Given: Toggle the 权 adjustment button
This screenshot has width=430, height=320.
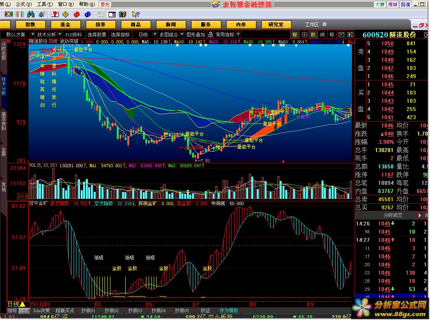Looking at the screenshot, I should coord(313,34).
